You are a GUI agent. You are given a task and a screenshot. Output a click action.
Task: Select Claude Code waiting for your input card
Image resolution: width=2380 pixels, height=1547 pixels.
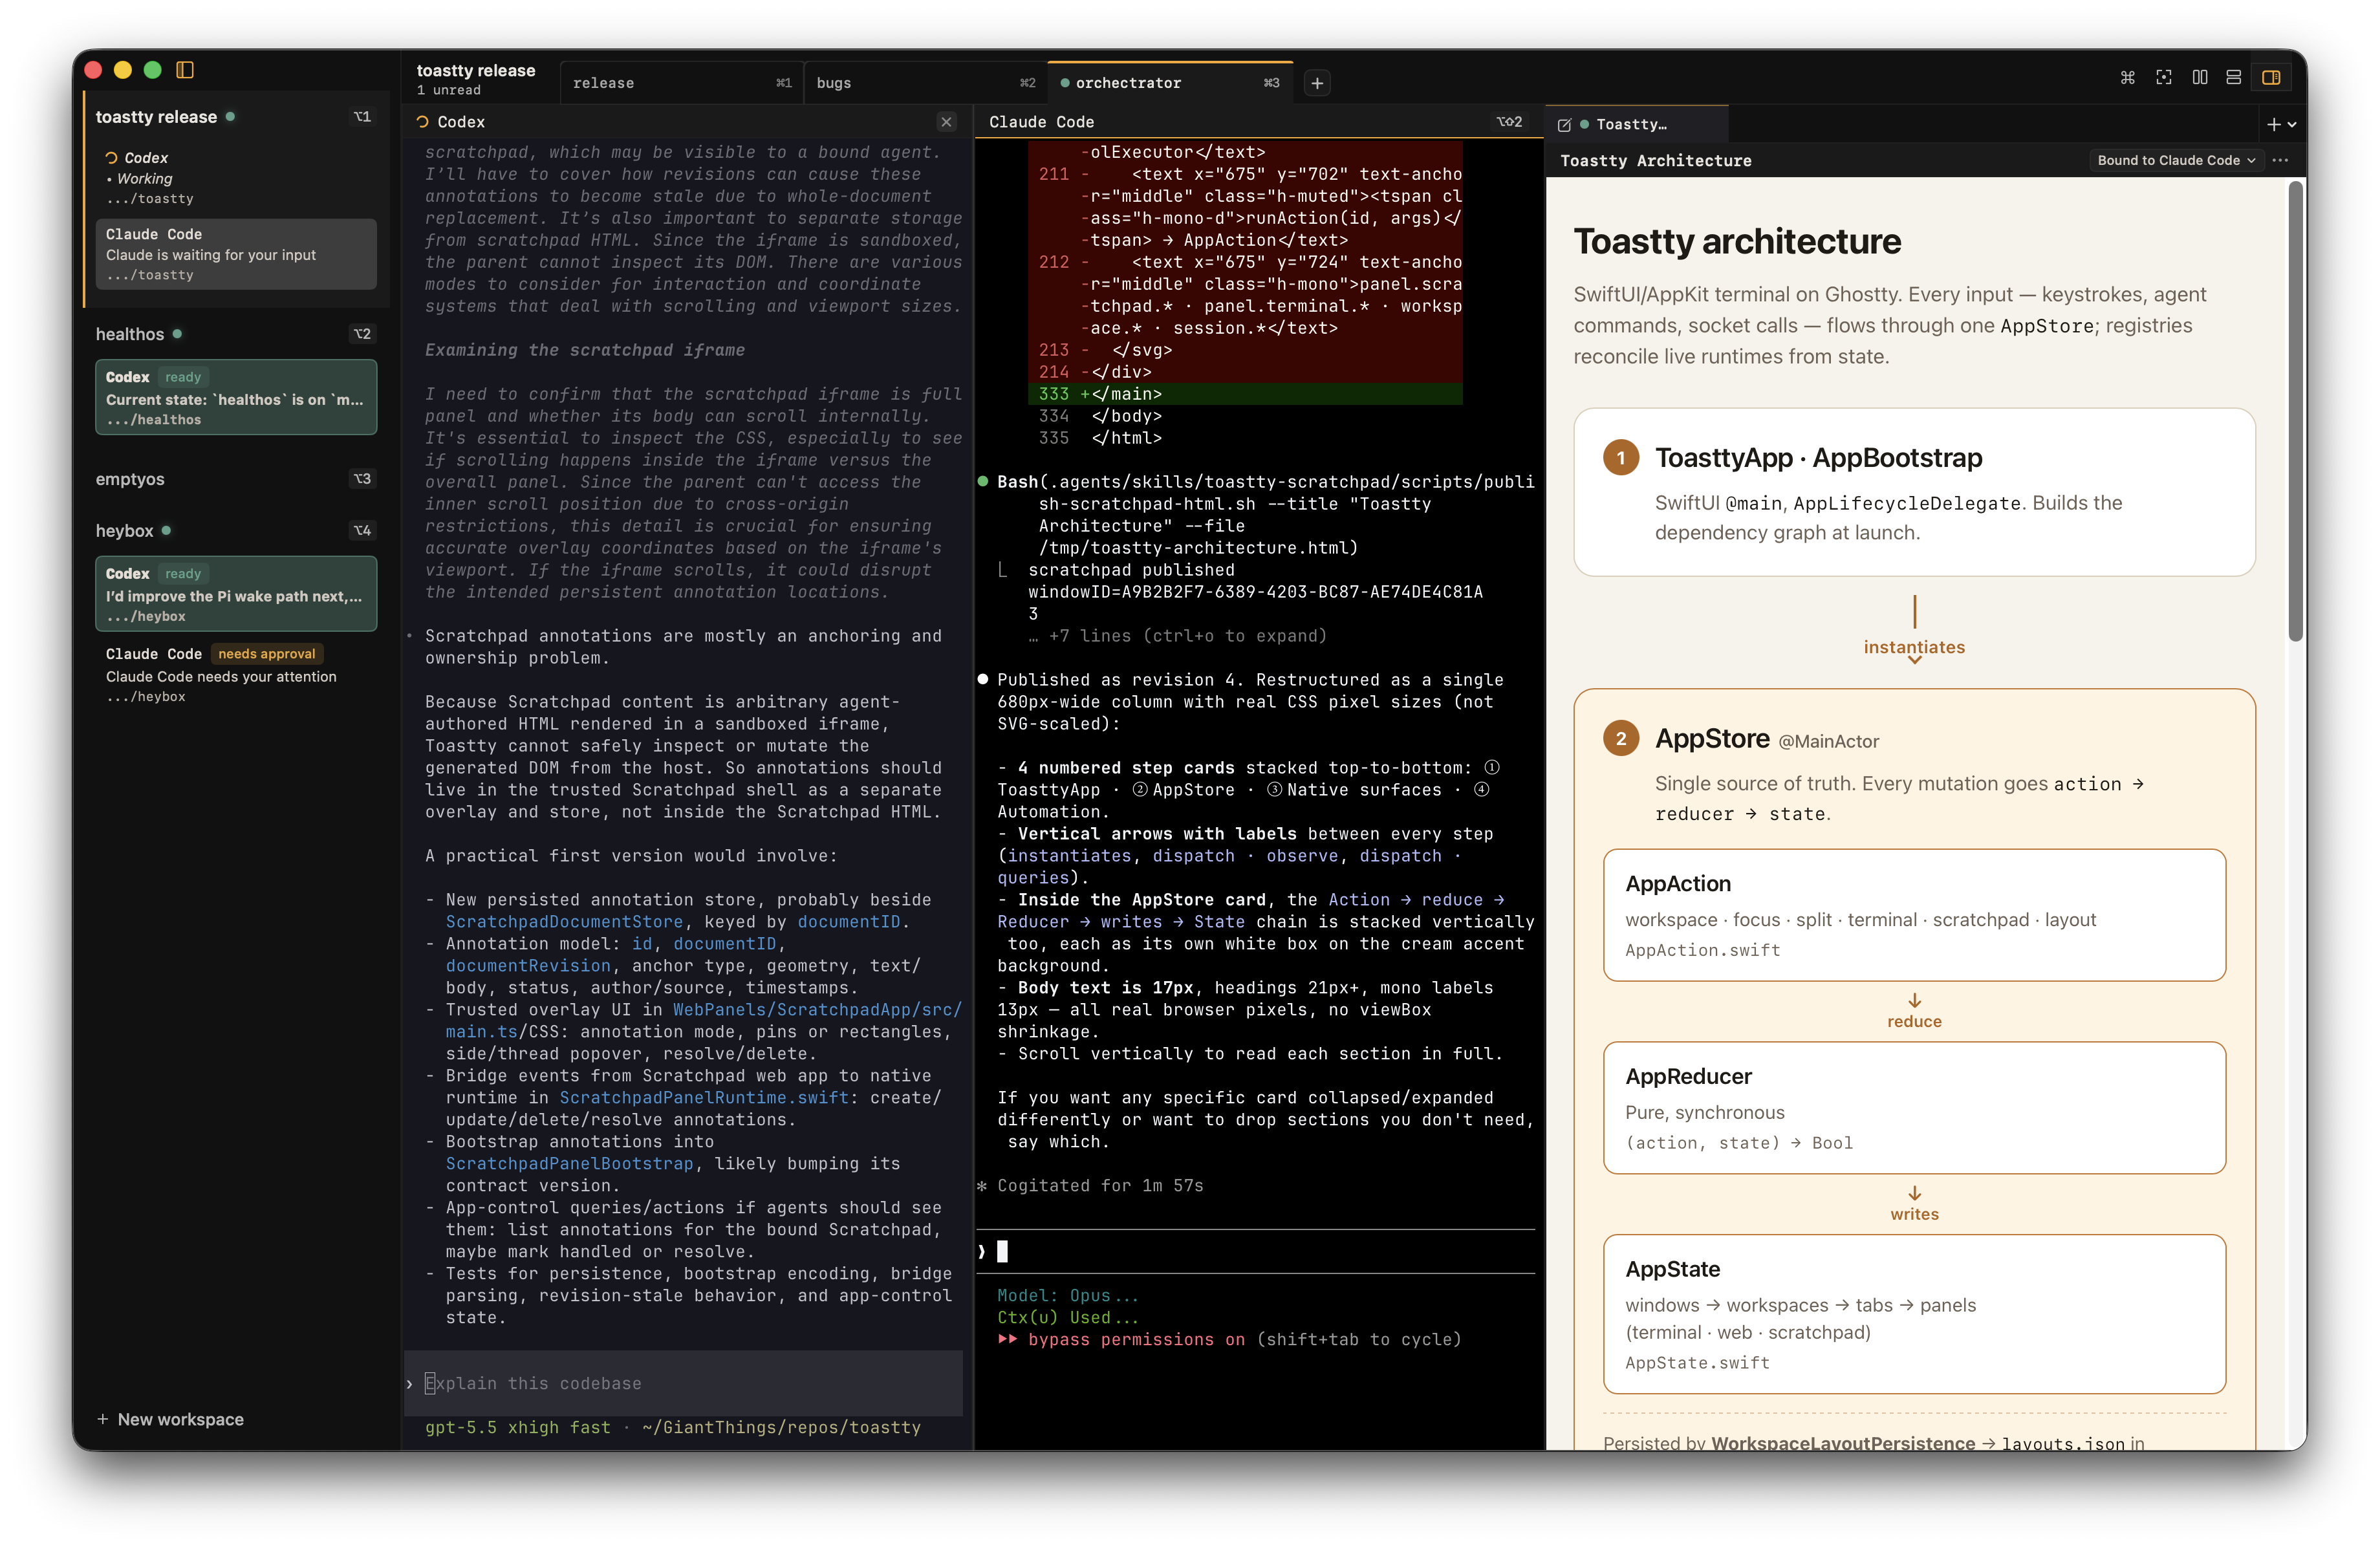click(x=236, y=254)
